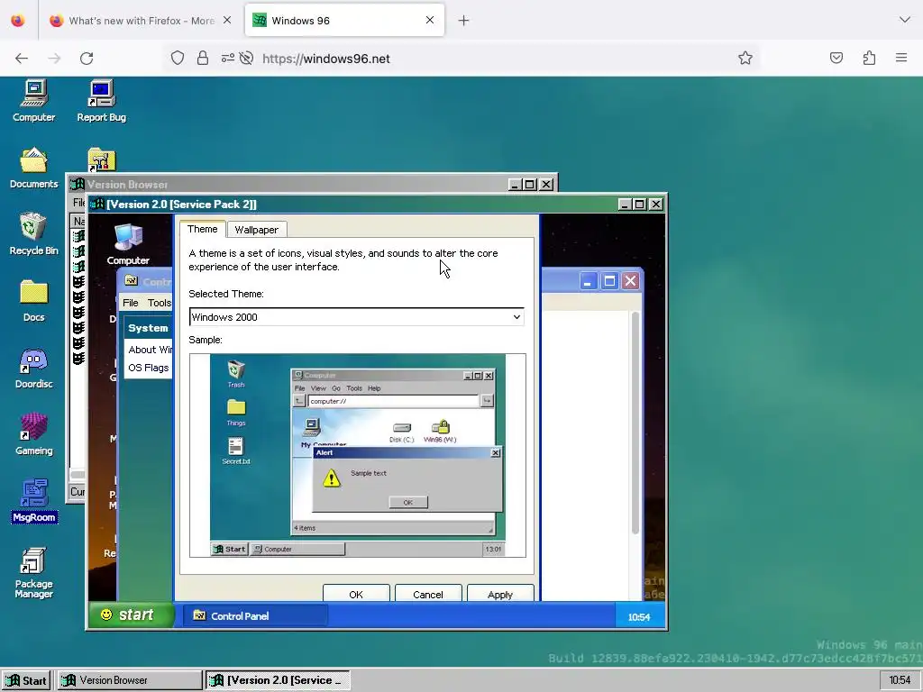Viewport: 923px width, 692px height.
Task: Activate Version Browser taskbar button
Action: tap(129, 680)
